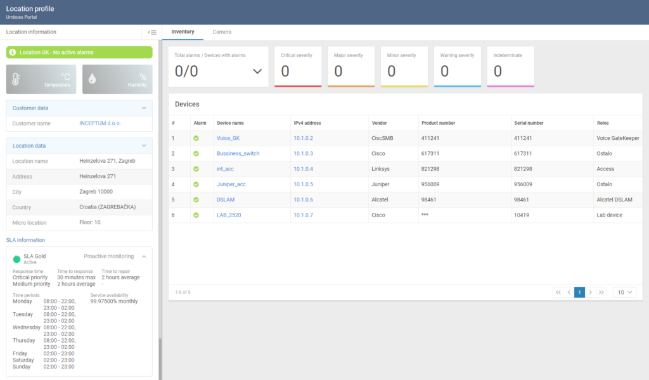Click the droplet icon on Humidity tile
The height and width of the screenshot is (380, 649).
92,79
